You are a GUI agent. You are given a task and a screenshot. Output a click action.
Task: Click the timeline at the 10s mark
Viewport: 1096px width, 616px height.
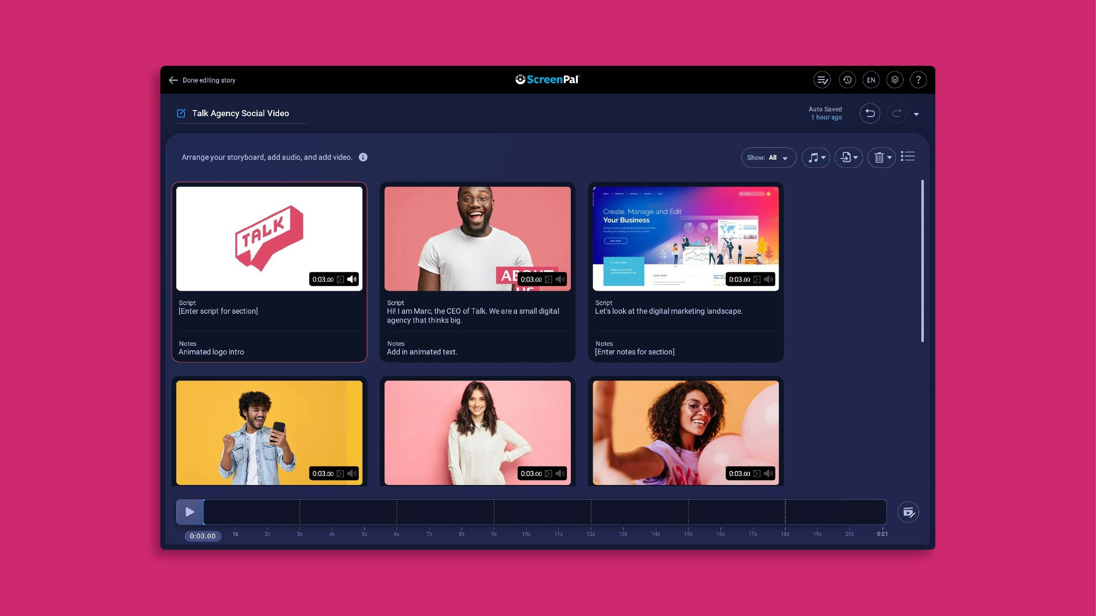tap(526, 512)
